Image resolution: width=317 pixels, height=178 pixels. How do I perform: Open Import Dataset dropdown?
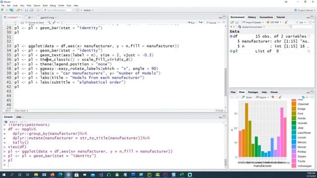pos(263,22)
